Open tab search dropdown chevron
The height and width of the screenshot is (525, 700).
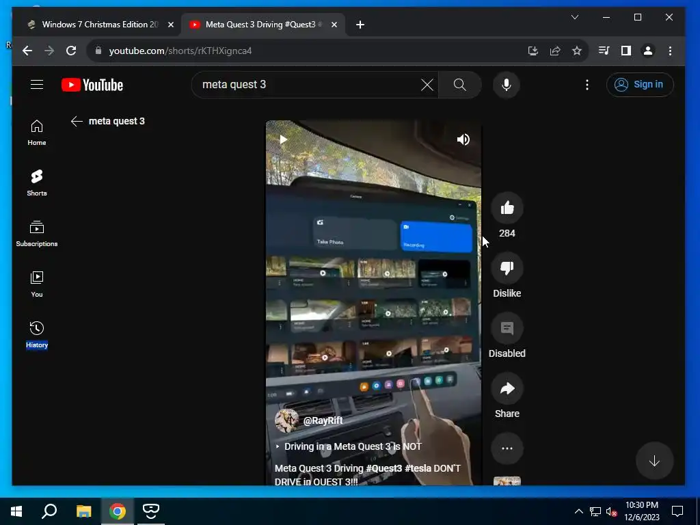point(574,17)
